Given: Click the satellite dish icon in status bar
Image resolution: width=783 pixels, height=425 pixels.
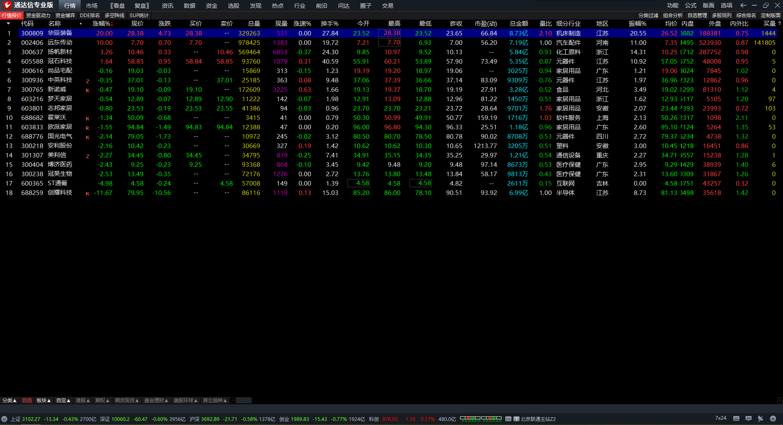Looking at the screenshot, I should [x=761, y=418].
